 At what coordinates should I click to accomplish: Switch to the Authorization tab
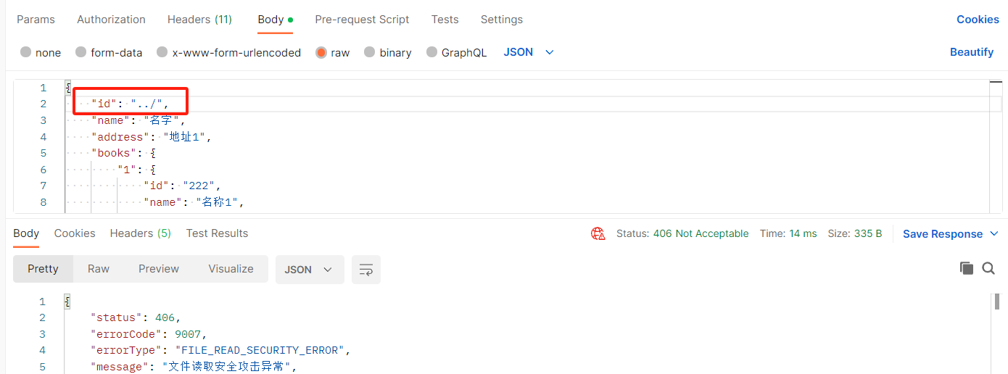(111, 20)
